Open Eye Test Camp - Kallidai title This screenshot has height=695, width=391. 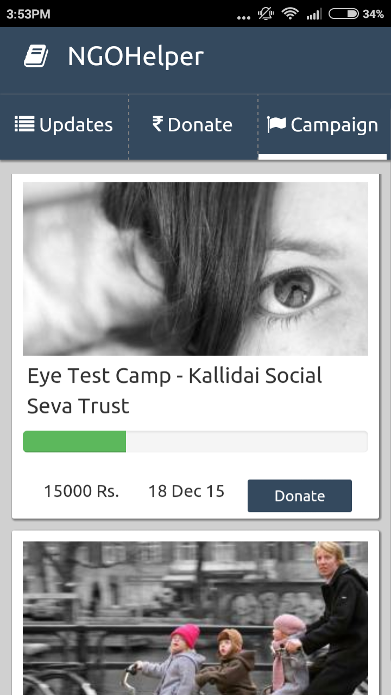175,390
